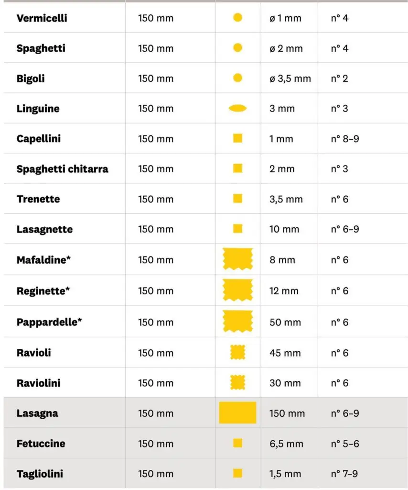Click the Bigoli round cross-section icon
This screenshot has width=408, height=490.
(x=237, y=78)
